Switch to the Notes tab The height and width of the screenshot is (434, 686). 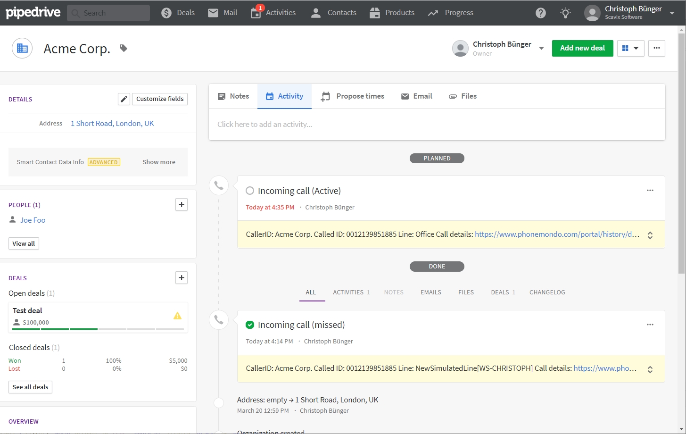pyautogui.click(x=233, y=96)
